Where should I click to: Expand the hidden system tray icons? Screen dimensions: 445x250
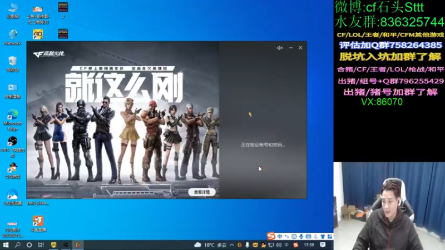(x=232, y=245)
